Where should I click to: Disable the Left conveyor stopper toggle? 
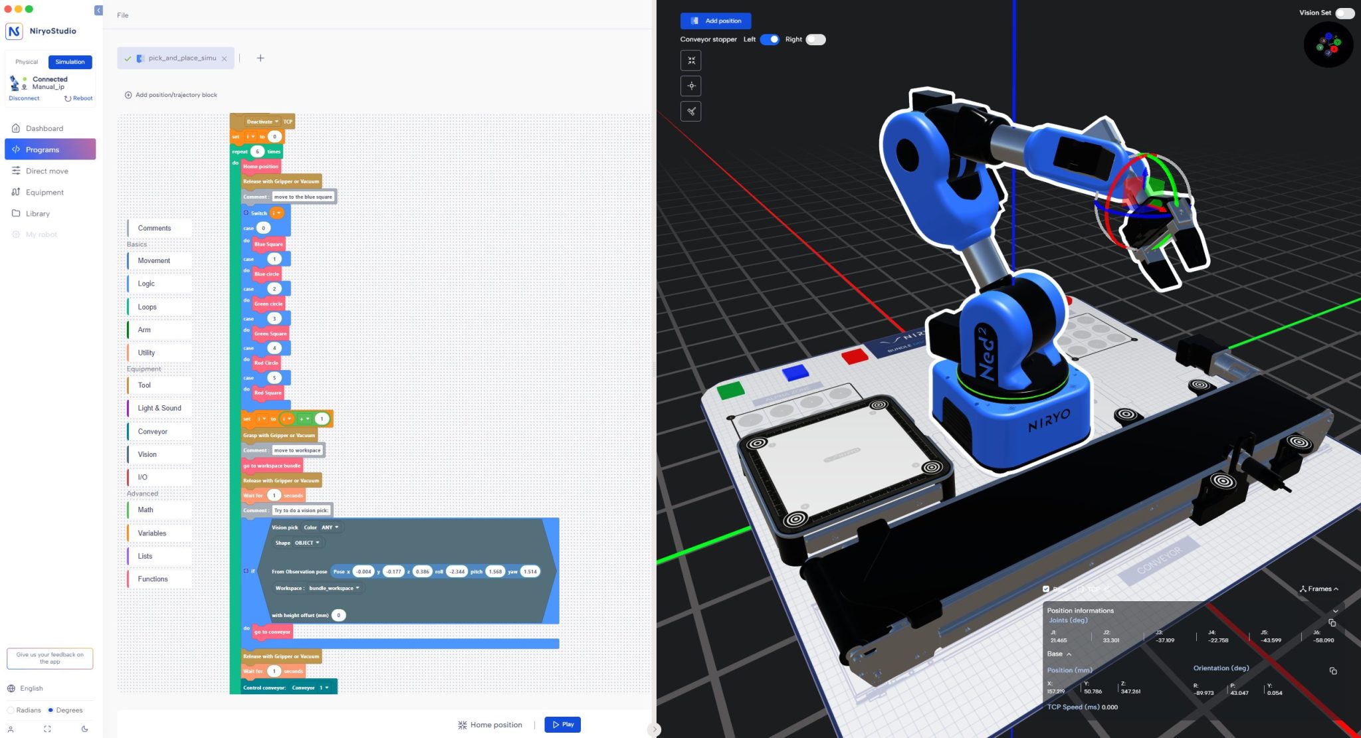pos(770,39)
